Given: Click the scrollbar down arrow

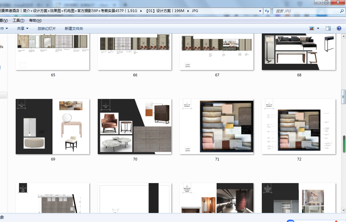Looking at the screenshot, I should [343, 210].
